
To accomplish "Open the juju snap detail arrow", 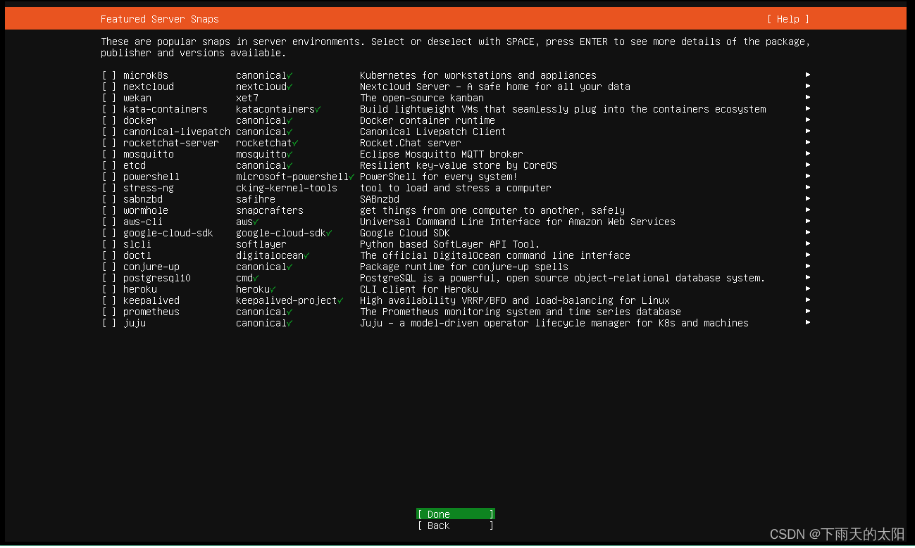I will [808, 323].
